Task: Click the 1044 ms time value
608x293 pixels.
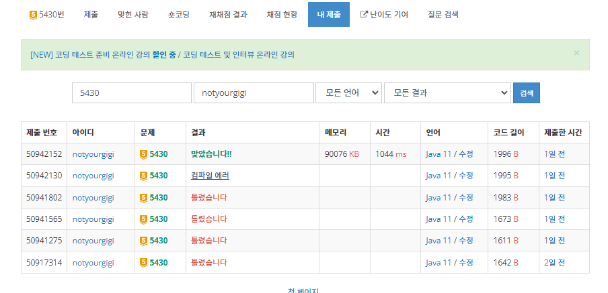Action: tap(391, 154)
